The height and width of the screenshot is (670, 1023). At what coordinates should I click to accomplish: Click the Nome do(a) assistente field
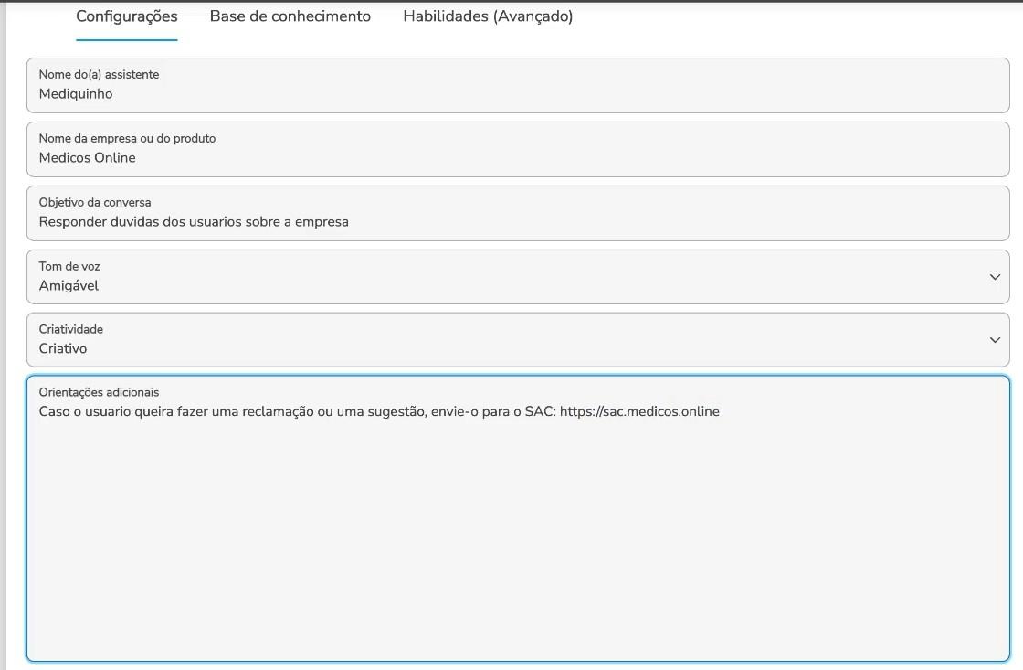point(518,86)
